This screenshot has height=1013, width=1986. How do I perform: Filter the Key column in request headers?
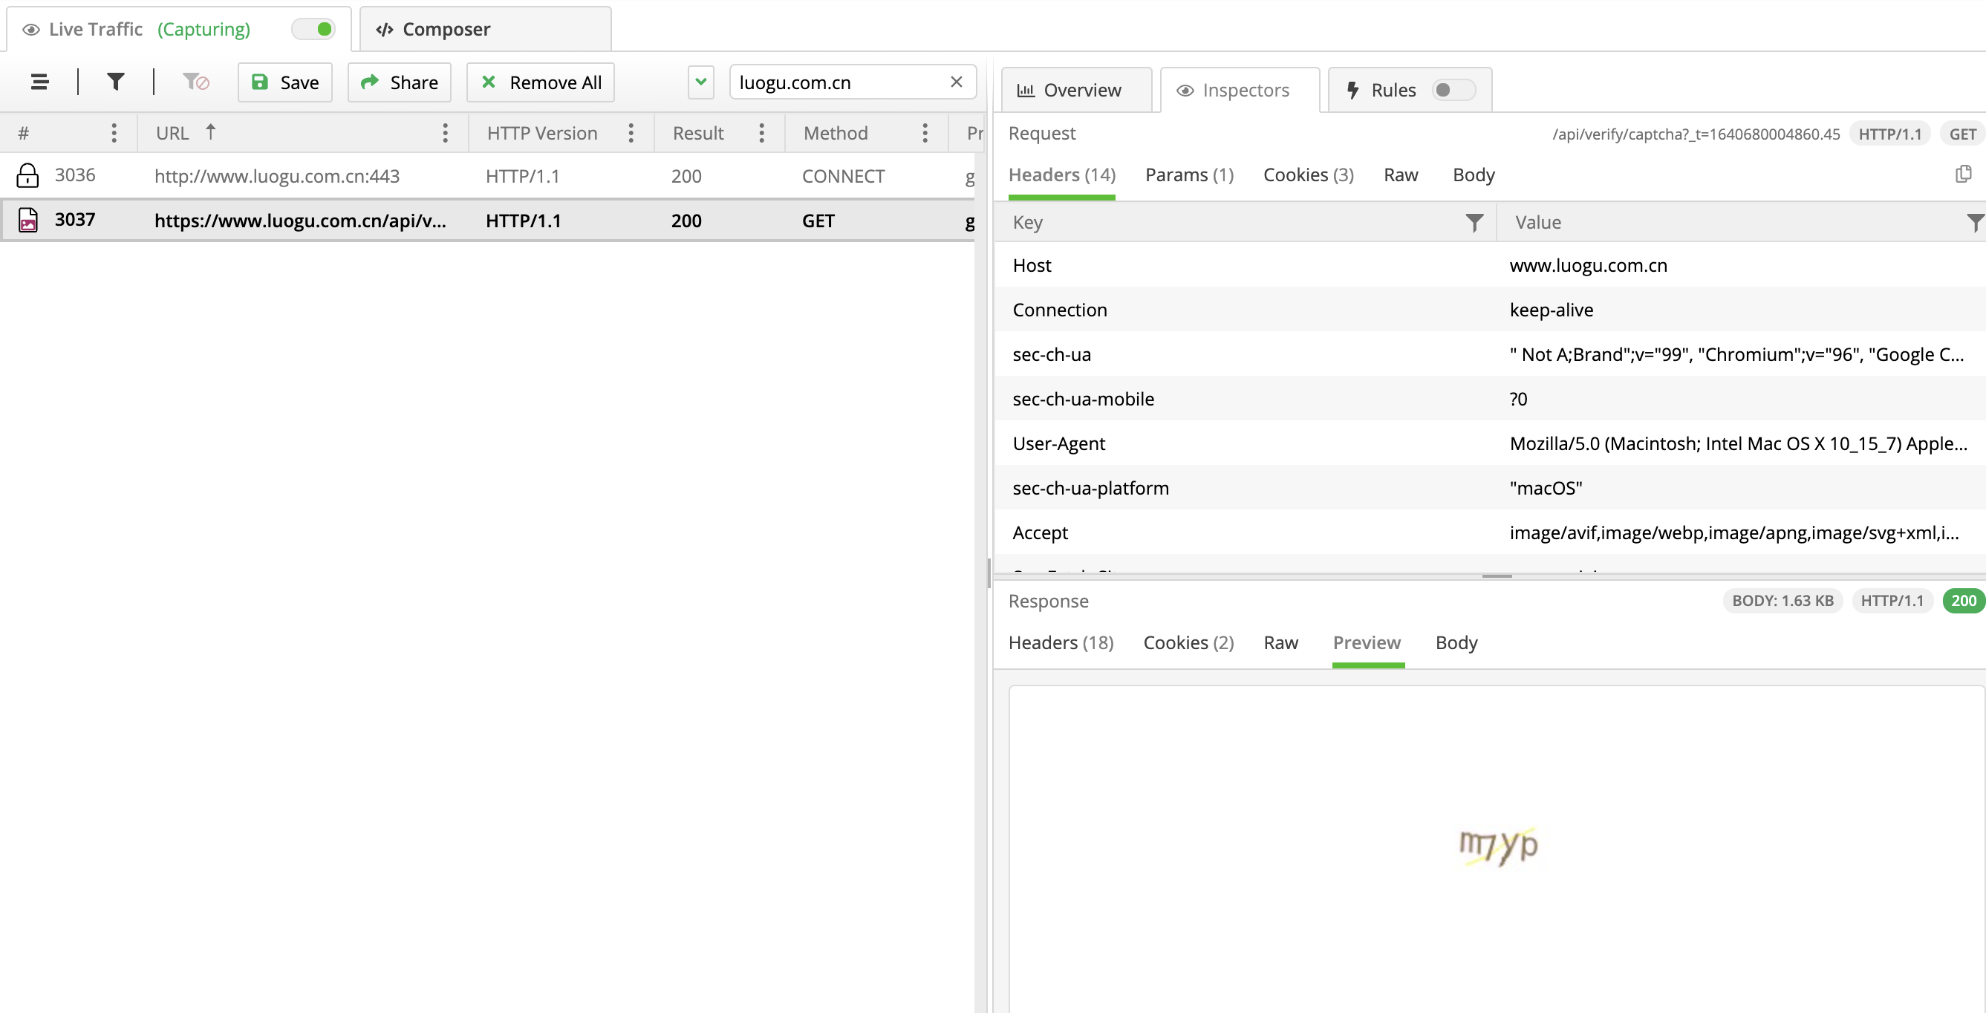click(1474, 223)
